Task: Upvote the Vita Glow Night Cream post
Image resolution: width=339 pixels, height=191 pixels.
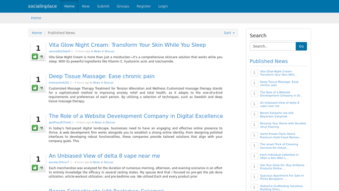Action: 35,57
